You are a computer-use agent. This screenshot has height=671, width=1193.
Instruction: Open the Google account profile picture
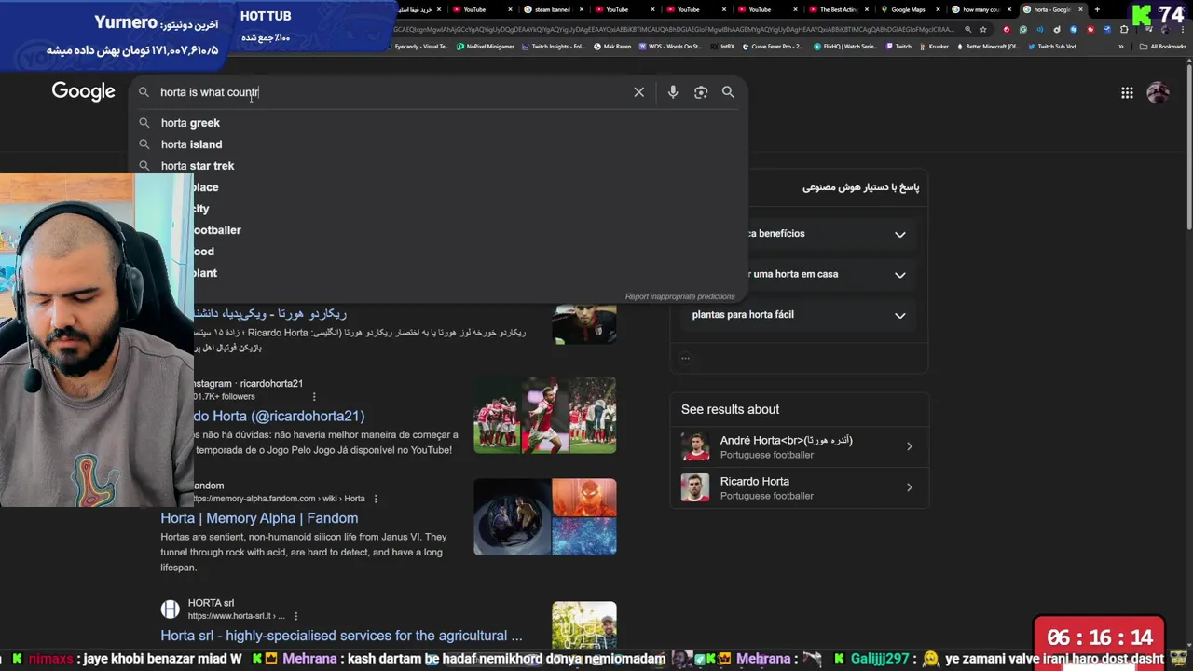click(1158, 92)
